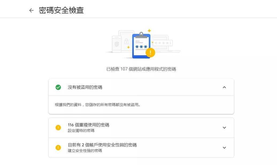Click the phone graphic in the header illustration

(x=117, y=44)
